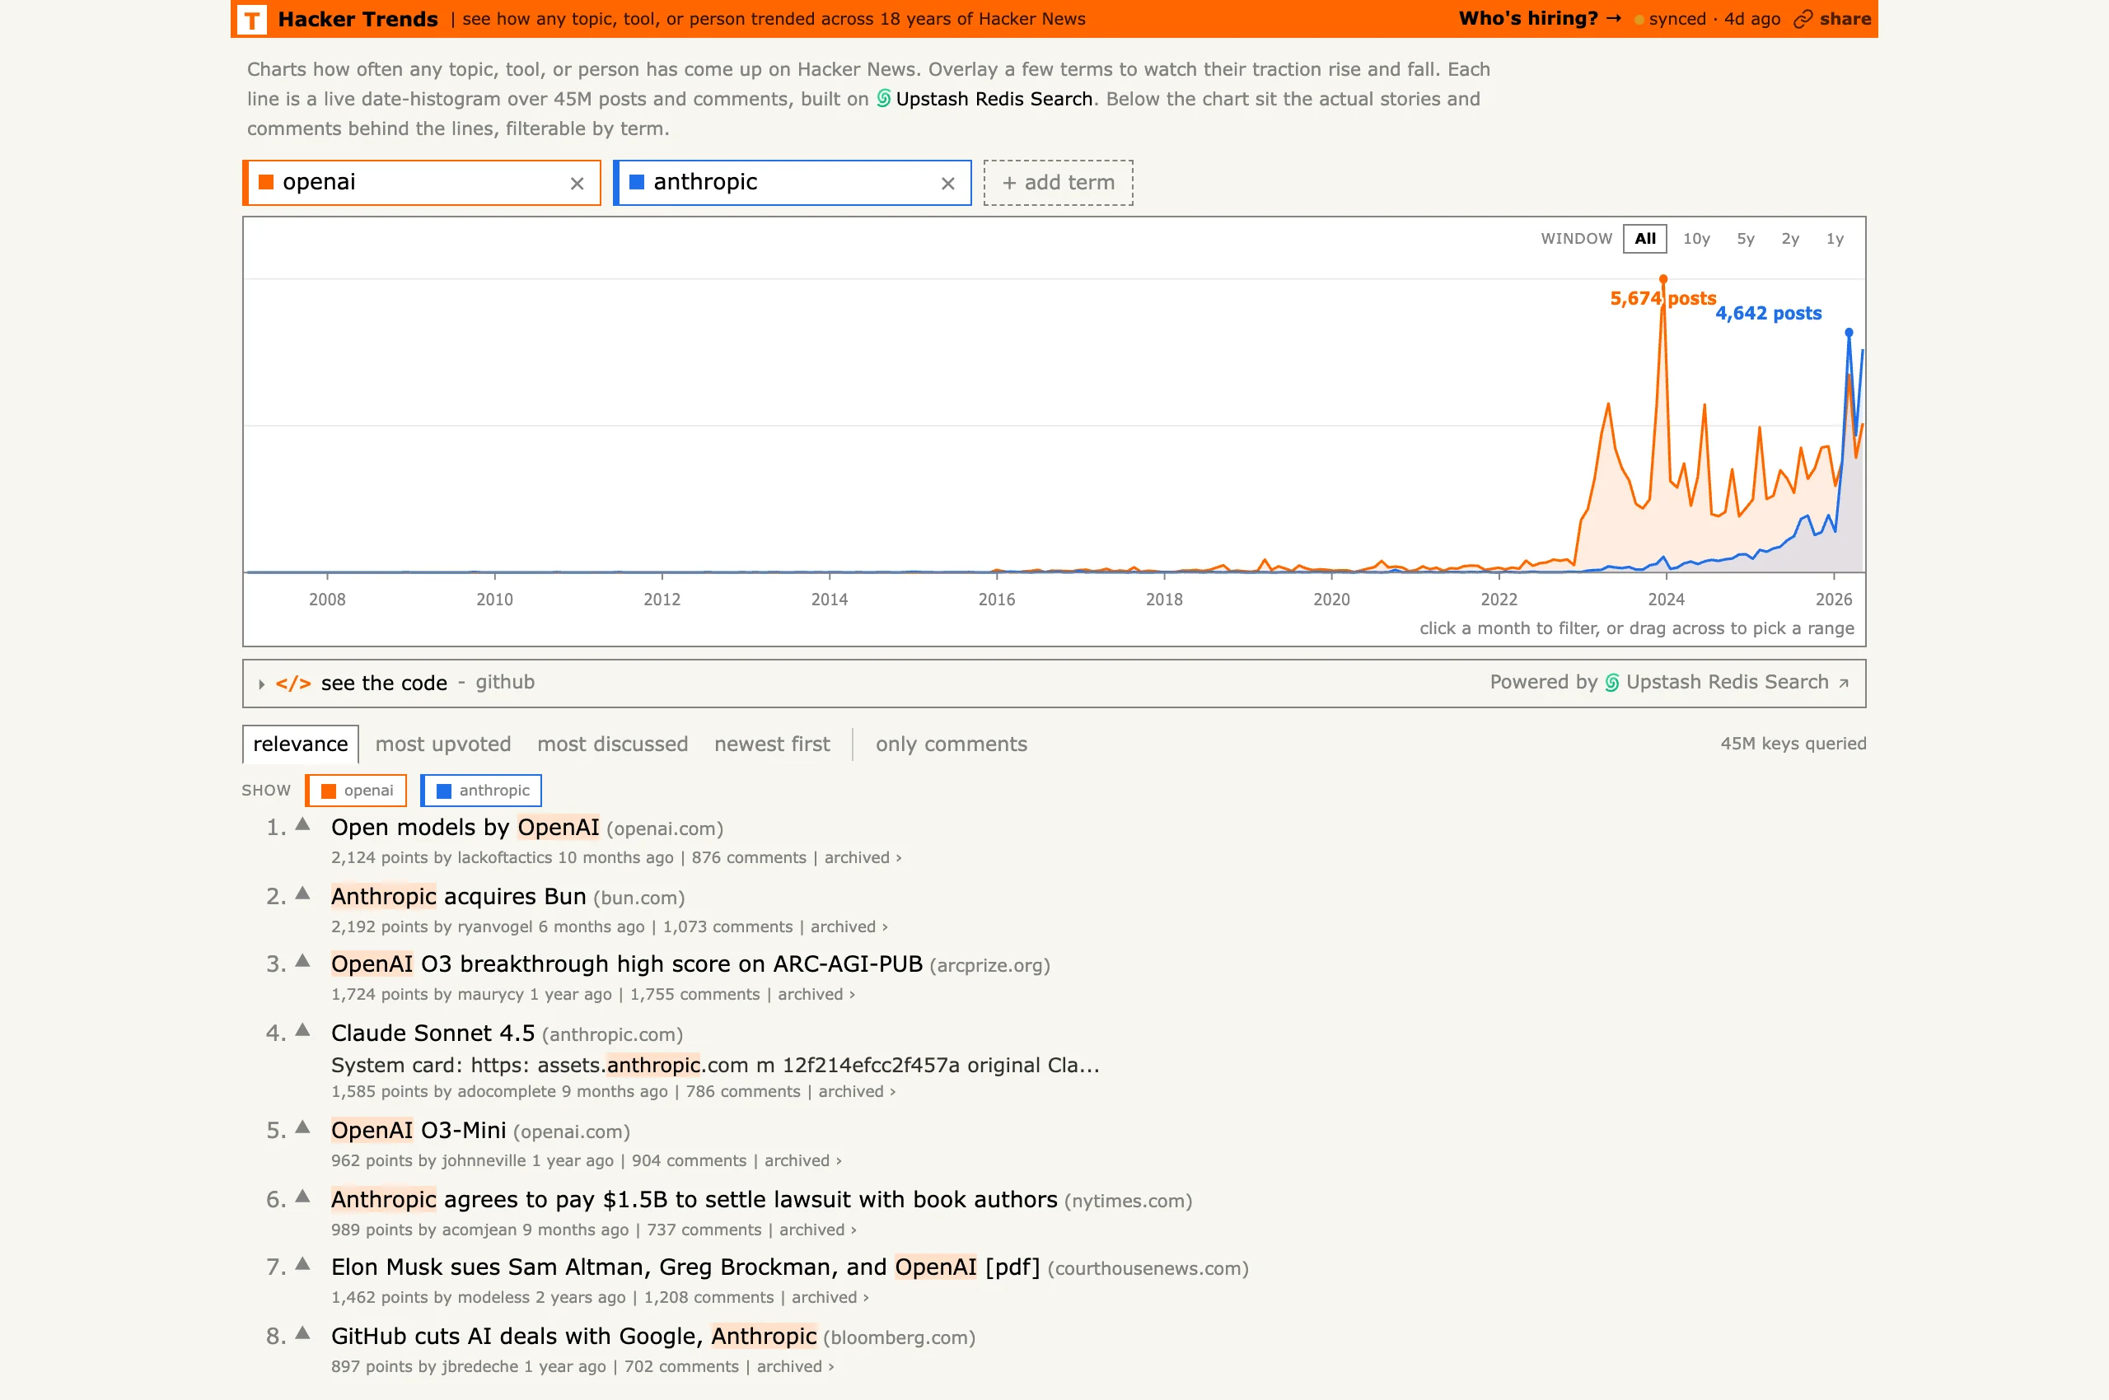The image size is (2109, 1400).
Task: Click the Upstash logo in the Powered by footer
Action: click(1611, 683)
